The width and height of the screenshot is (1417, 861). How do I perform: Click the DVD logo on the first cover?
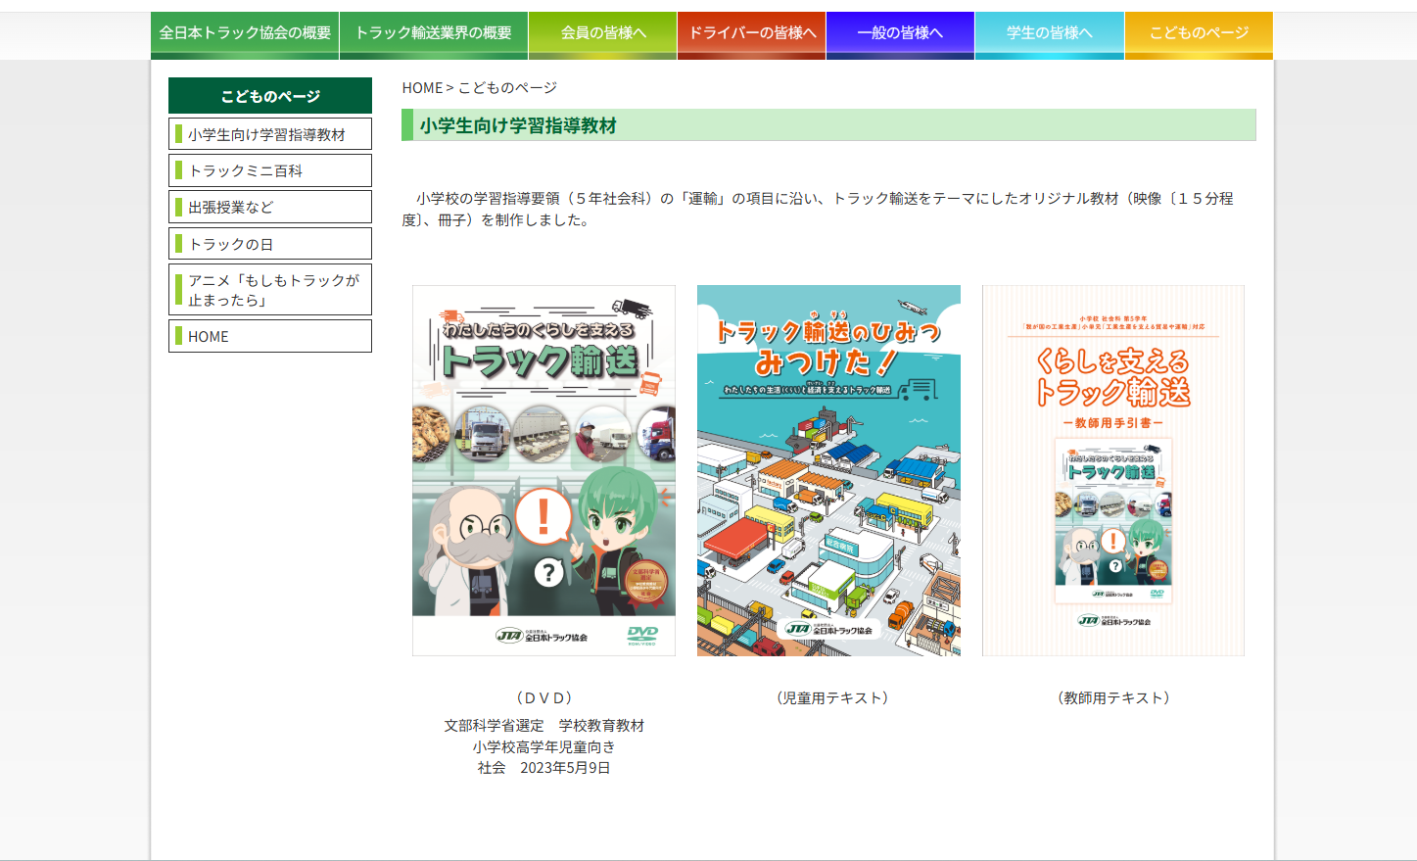[642, 635]
